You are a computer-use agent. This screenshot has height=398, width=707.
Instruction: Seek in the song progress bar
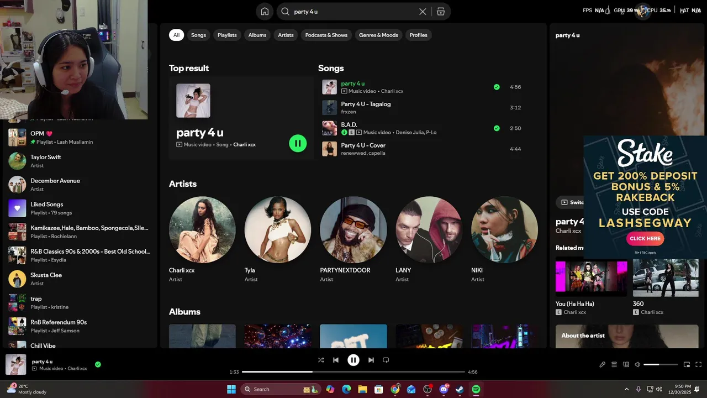(x=353, y=372)
